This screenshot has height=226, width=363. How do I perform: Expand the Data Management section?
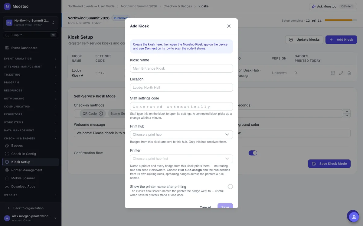click(x=31, y=130)
